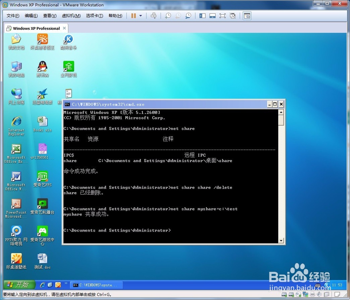
Task: Select Microsoft Office Word shortcut icon
Action: pos(16,181)
